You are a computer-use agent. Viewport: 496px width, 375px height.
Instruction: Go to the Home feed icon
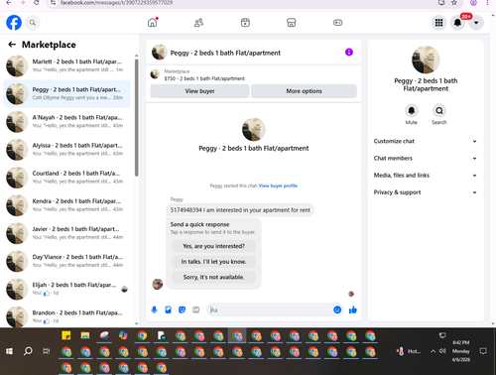click(x=153, y=23)
